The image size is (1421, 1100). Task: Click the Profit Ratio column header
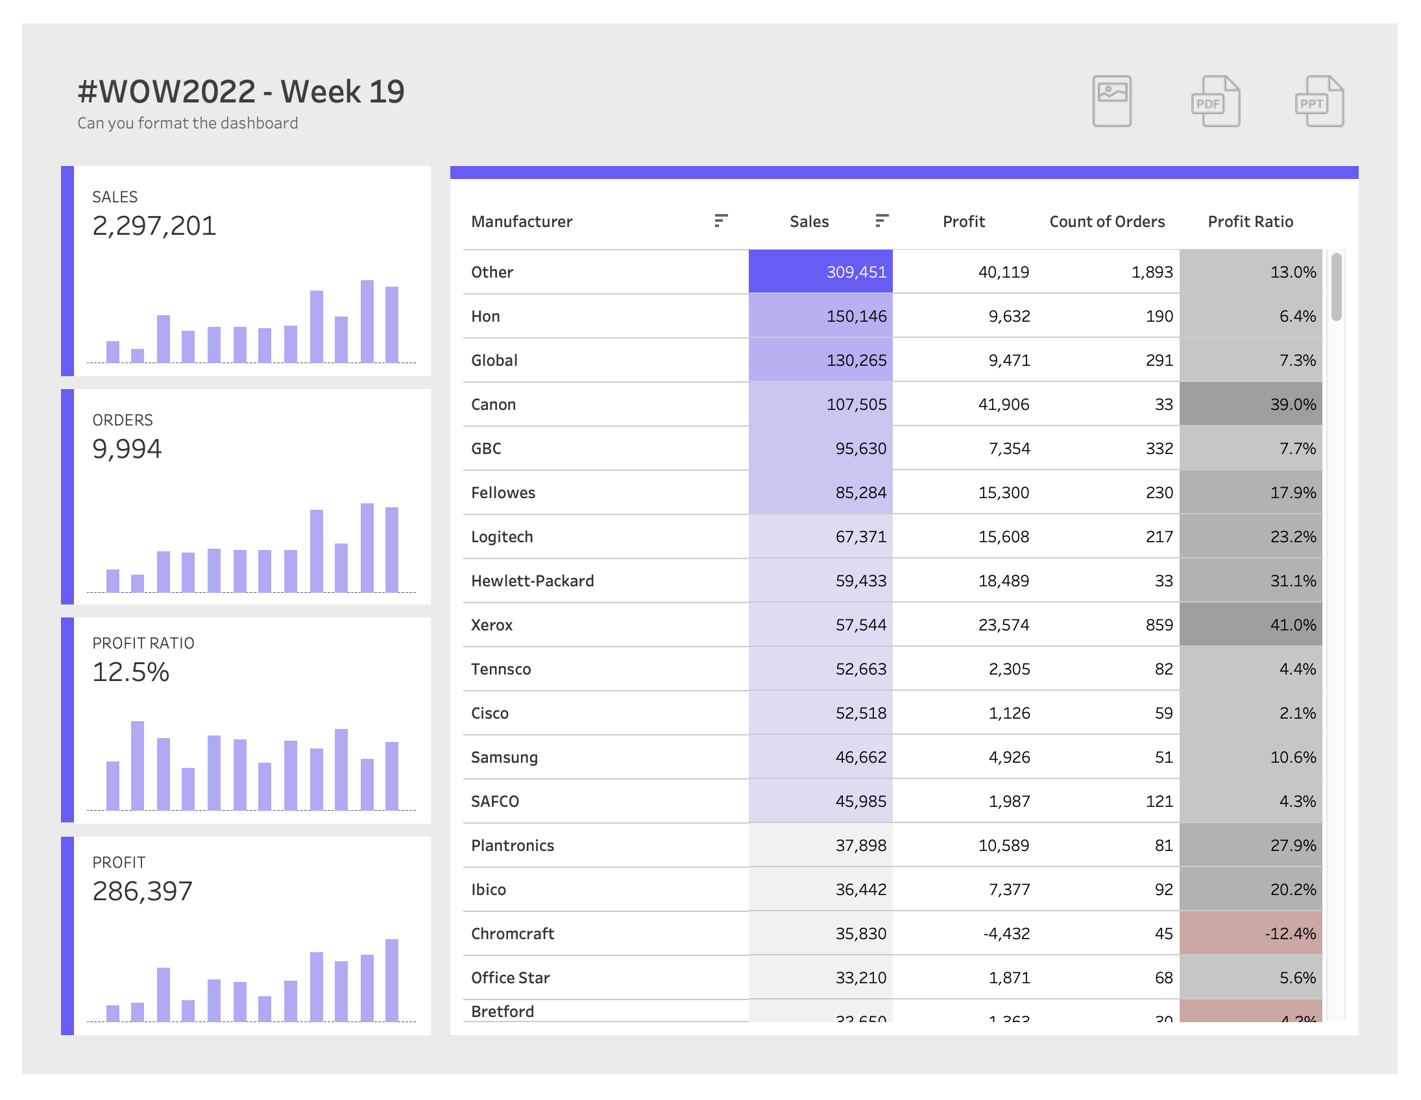click(x=1250, y=222)
